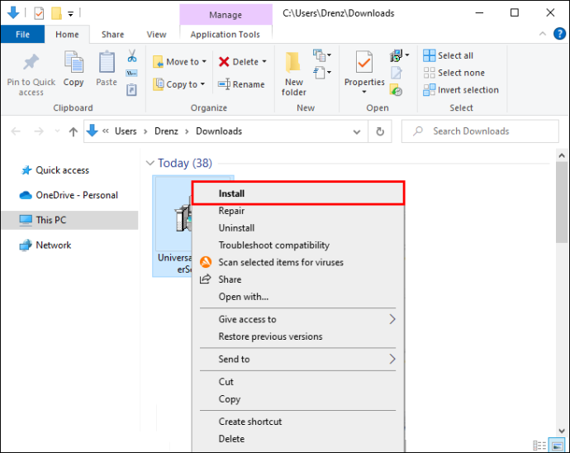Click Share in context menu
The image size is (570, 453).
click(297, 279)
